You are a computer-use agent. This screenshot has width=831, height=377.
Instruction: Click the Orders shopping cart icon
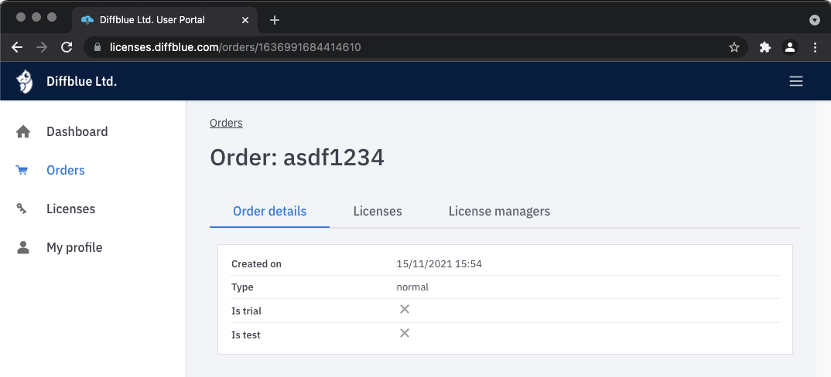tap(22, 171)
